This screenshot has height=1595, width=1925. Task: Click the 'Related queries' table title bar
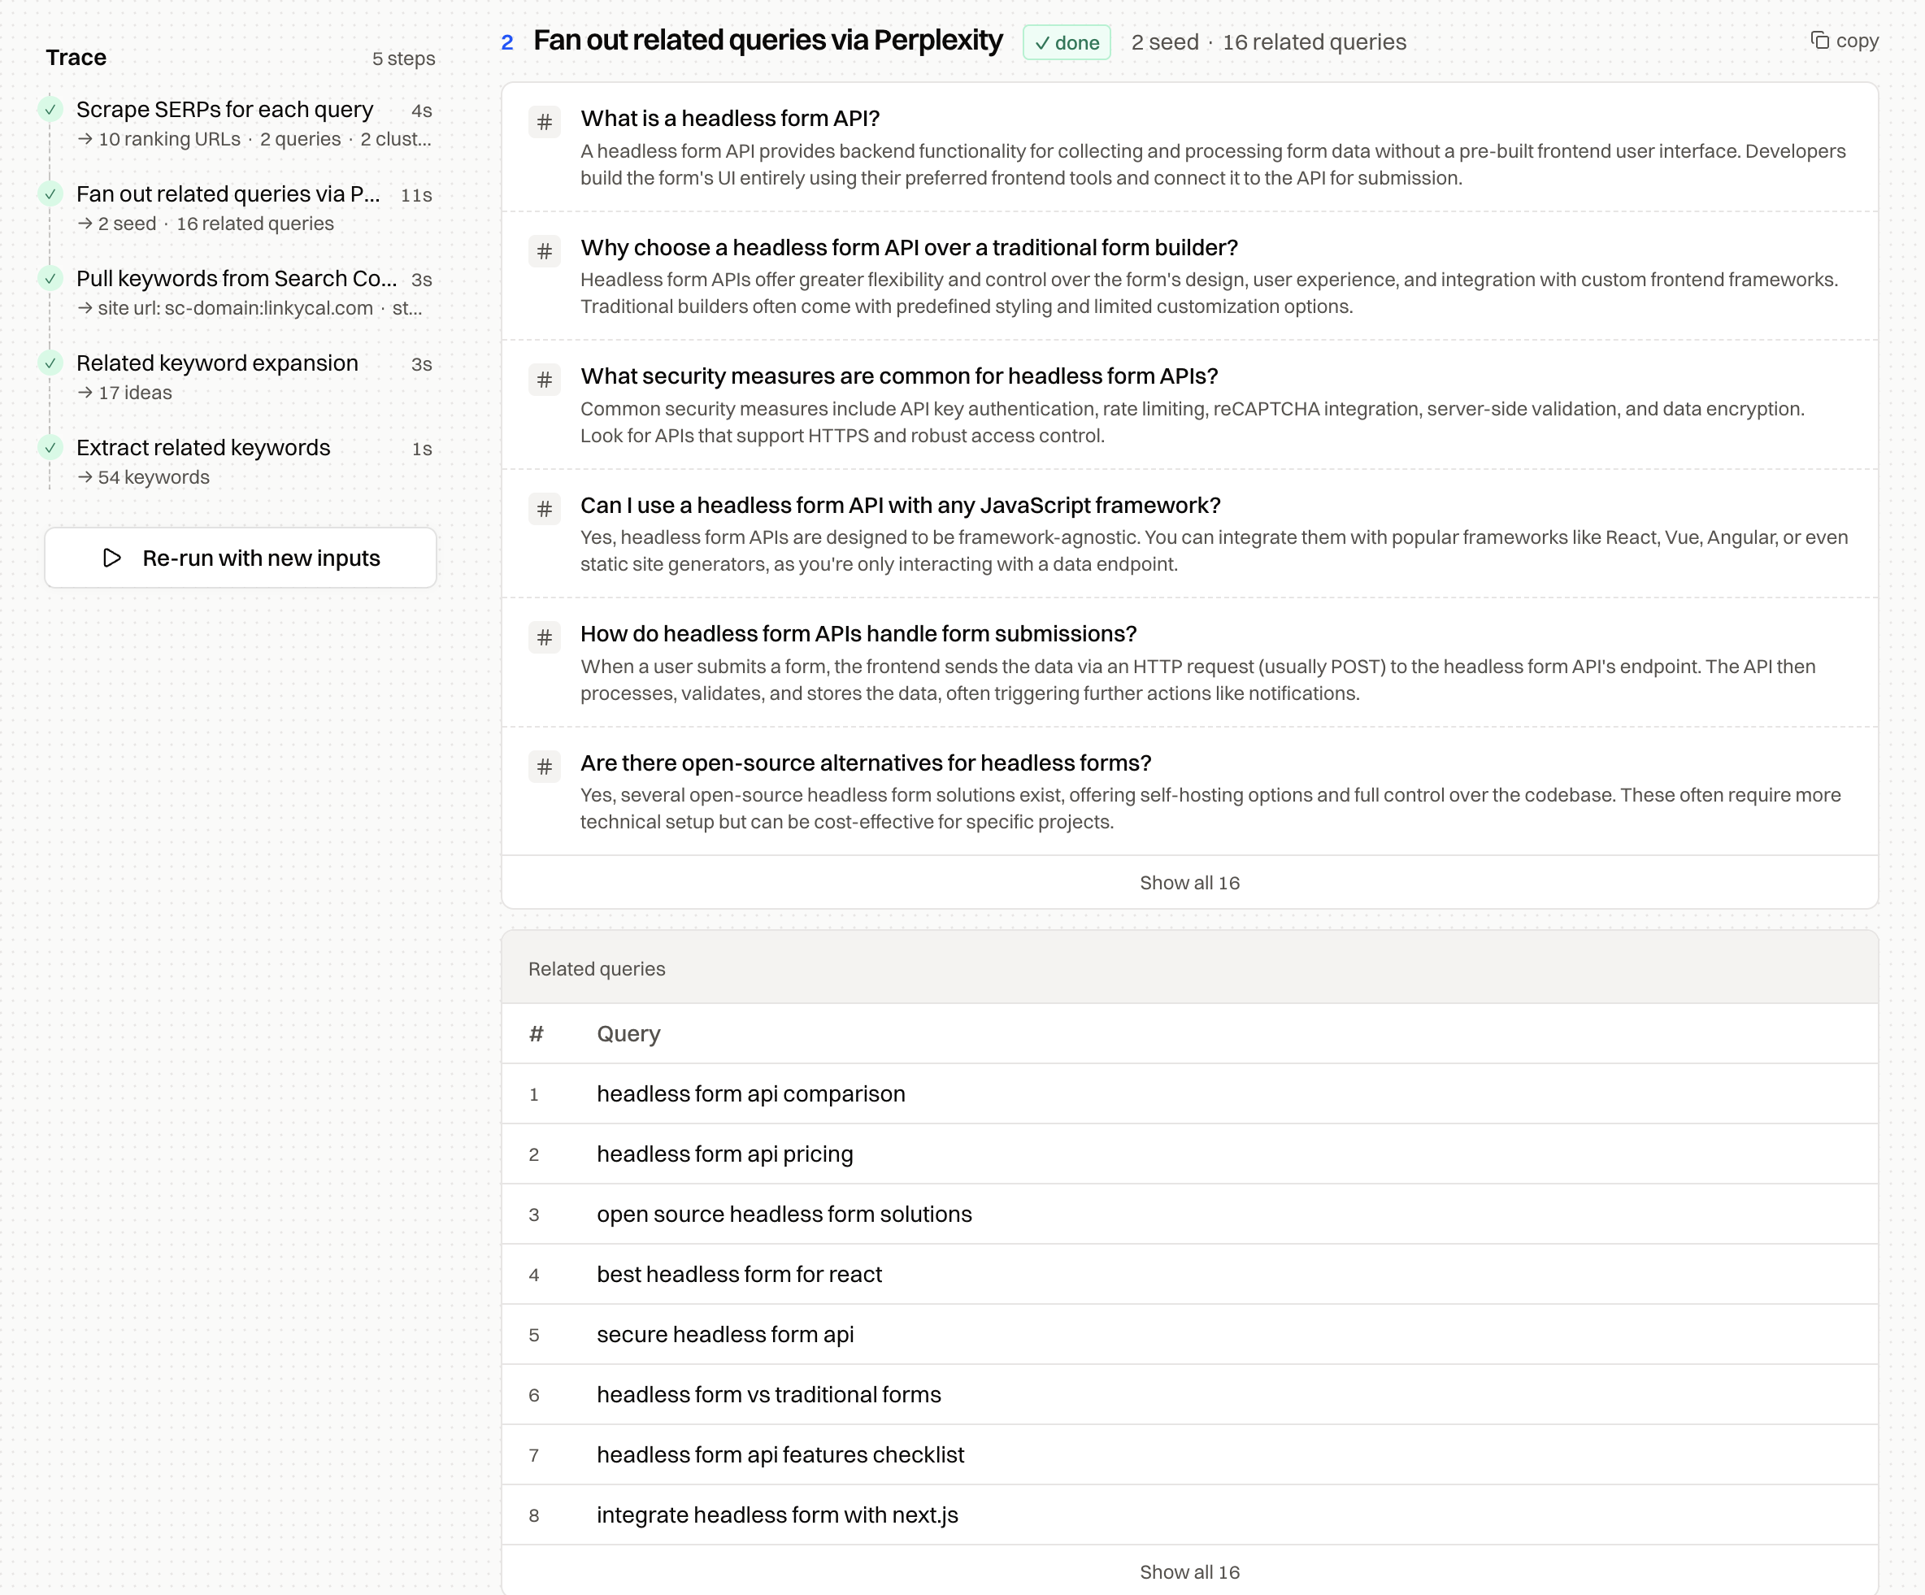[x=1189, y=968]
